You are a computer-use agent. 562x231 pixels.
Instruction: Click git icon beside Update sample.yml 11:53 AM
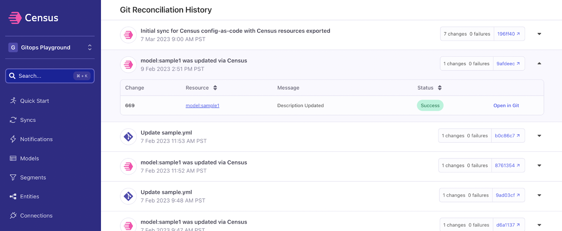(x=128, y=137)
